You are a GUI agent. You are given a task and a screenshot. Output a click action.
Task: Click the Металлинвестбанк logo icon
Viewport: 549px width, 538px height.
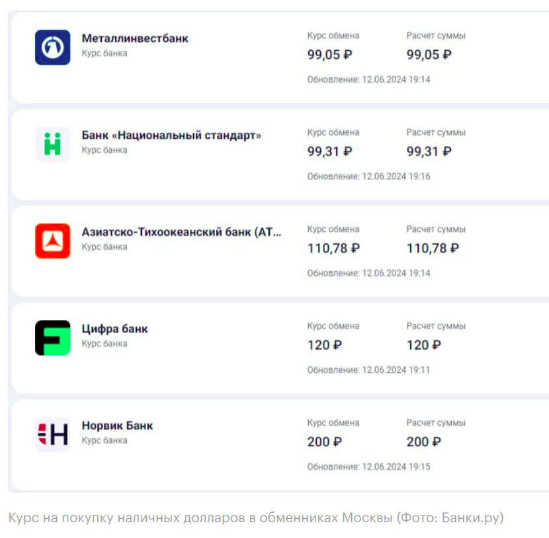pos(52,47)
